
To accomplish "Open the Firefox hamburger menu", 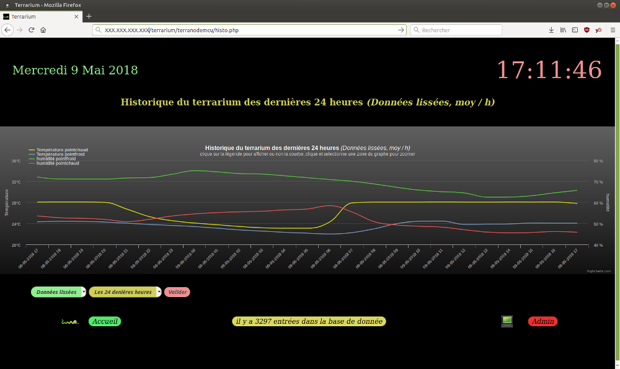I will click(610, 30).
